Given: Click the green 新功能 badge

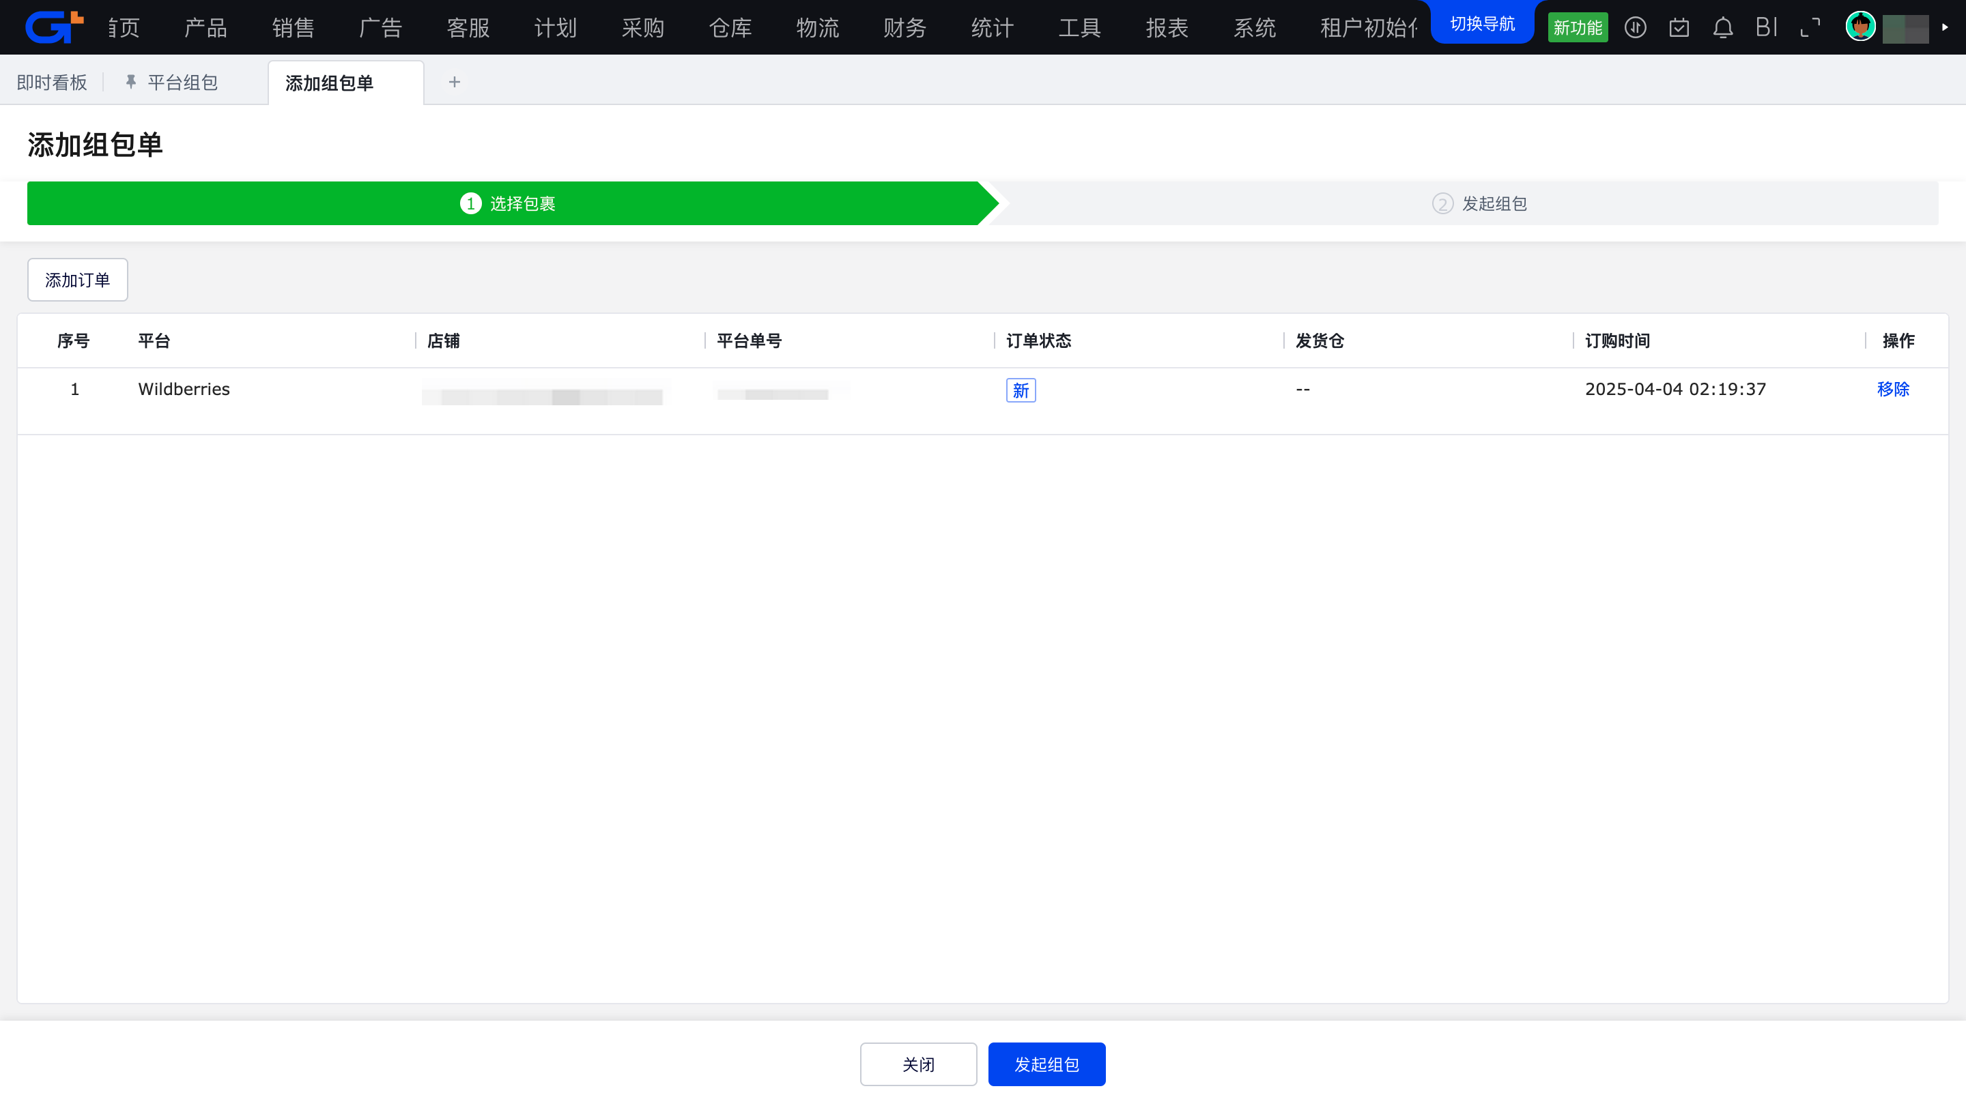Looking at the screenshot, I should tap(1578, 27).
